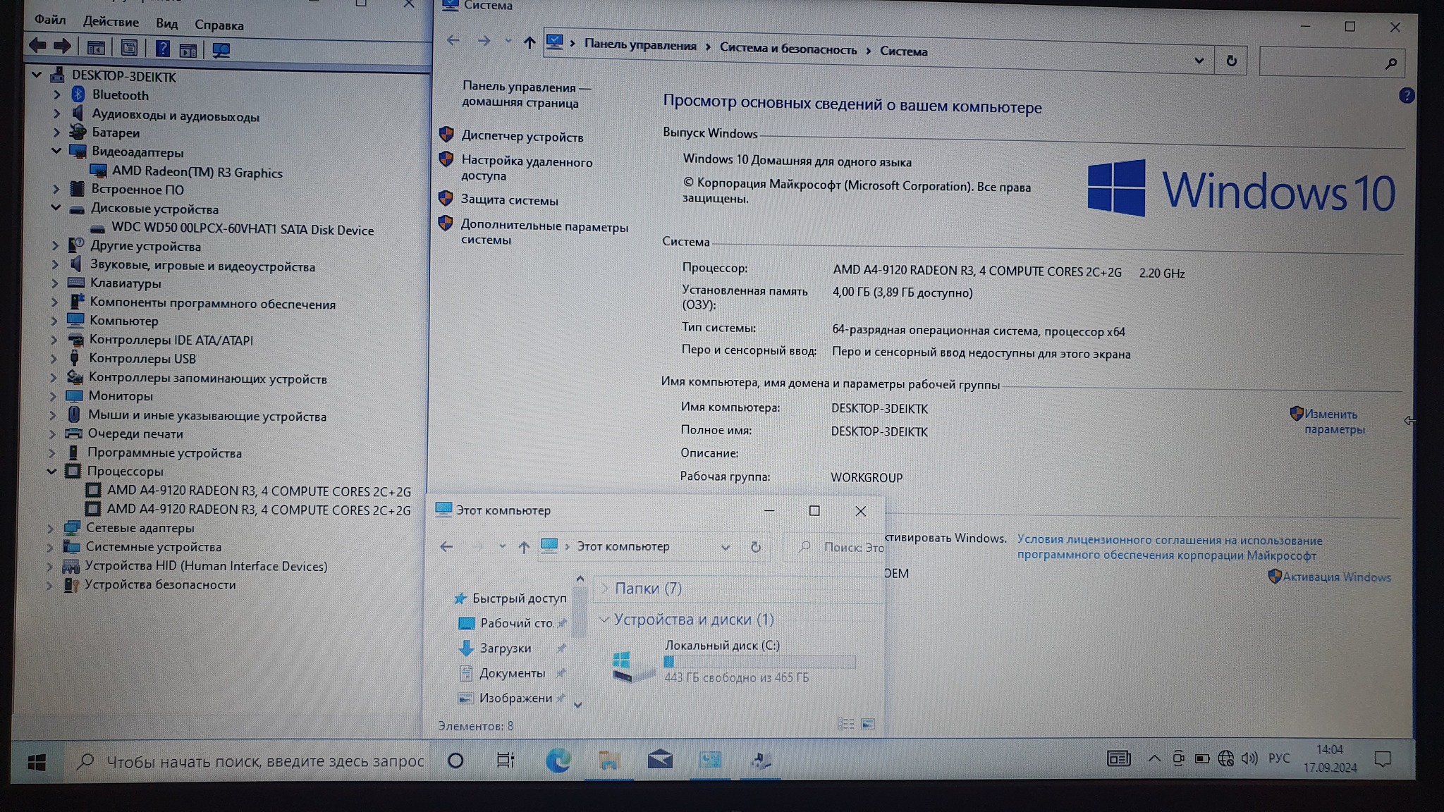
Task: Click the blue help question mark toolbar icon
Action: click(x=163, y=49)
